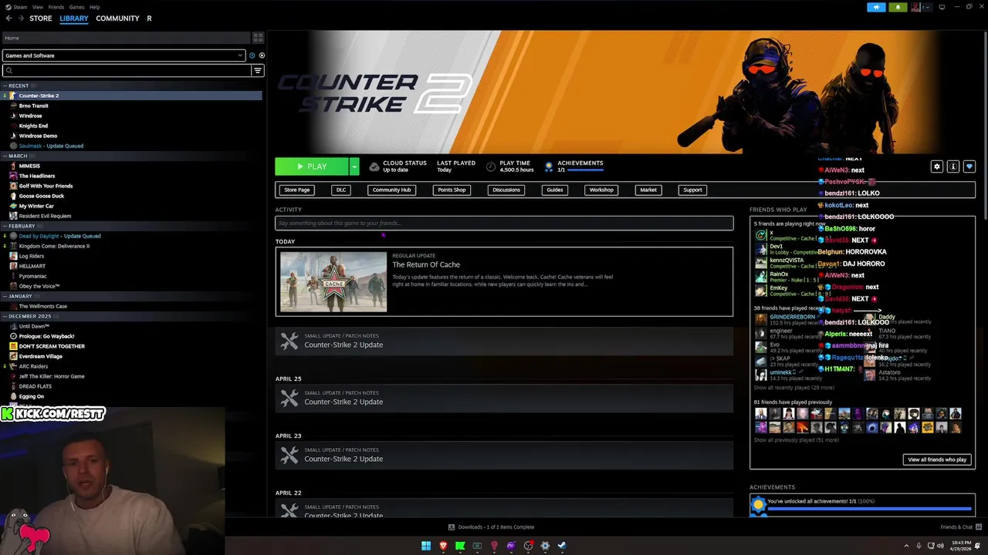Select Brno Transit in library list
The height and width of the screenshot is (555, 988).
33,106
